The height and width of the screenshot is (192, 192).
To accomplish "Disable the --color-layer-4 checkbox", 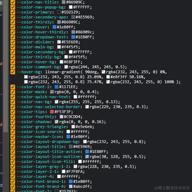I will [x=13, y=176].
